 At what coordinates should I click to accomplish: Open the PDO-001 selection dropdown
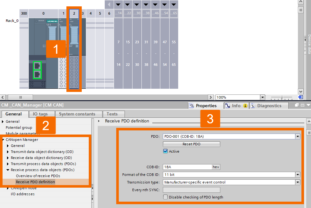point(298,136)
